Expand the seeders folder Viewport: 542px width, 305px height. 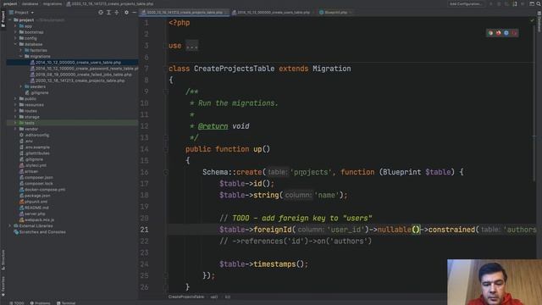click(x=20, y=86)
